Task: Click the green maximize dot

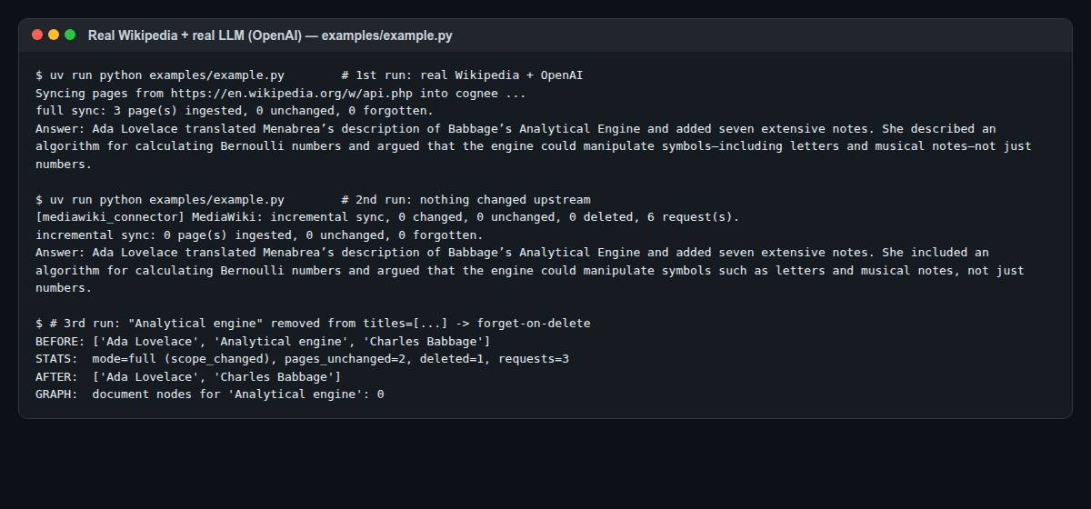Action: (70, 35)
